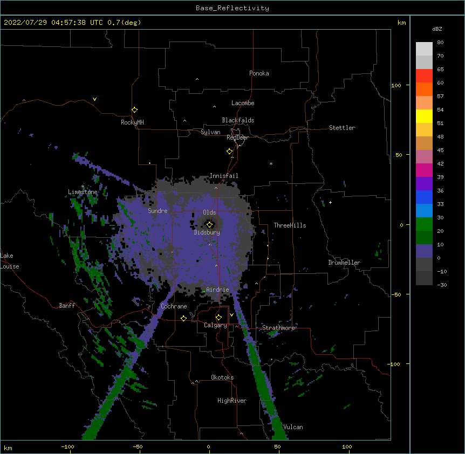The height and width of the screenshot is (454, 465).
Task: Click the Cochrane city label
Action: pos(174,306)
